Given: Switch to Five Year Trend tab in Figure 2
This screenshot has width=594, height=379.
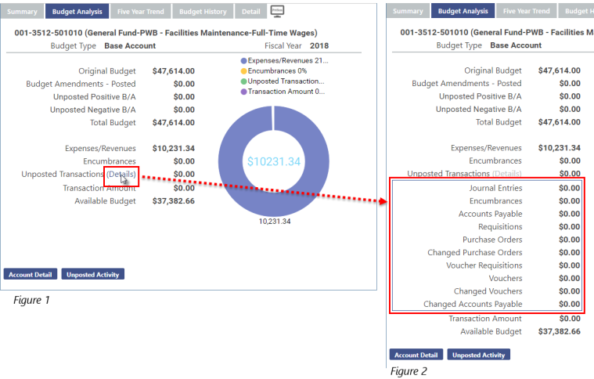Looking at the screenshot, I should (527, 12).
